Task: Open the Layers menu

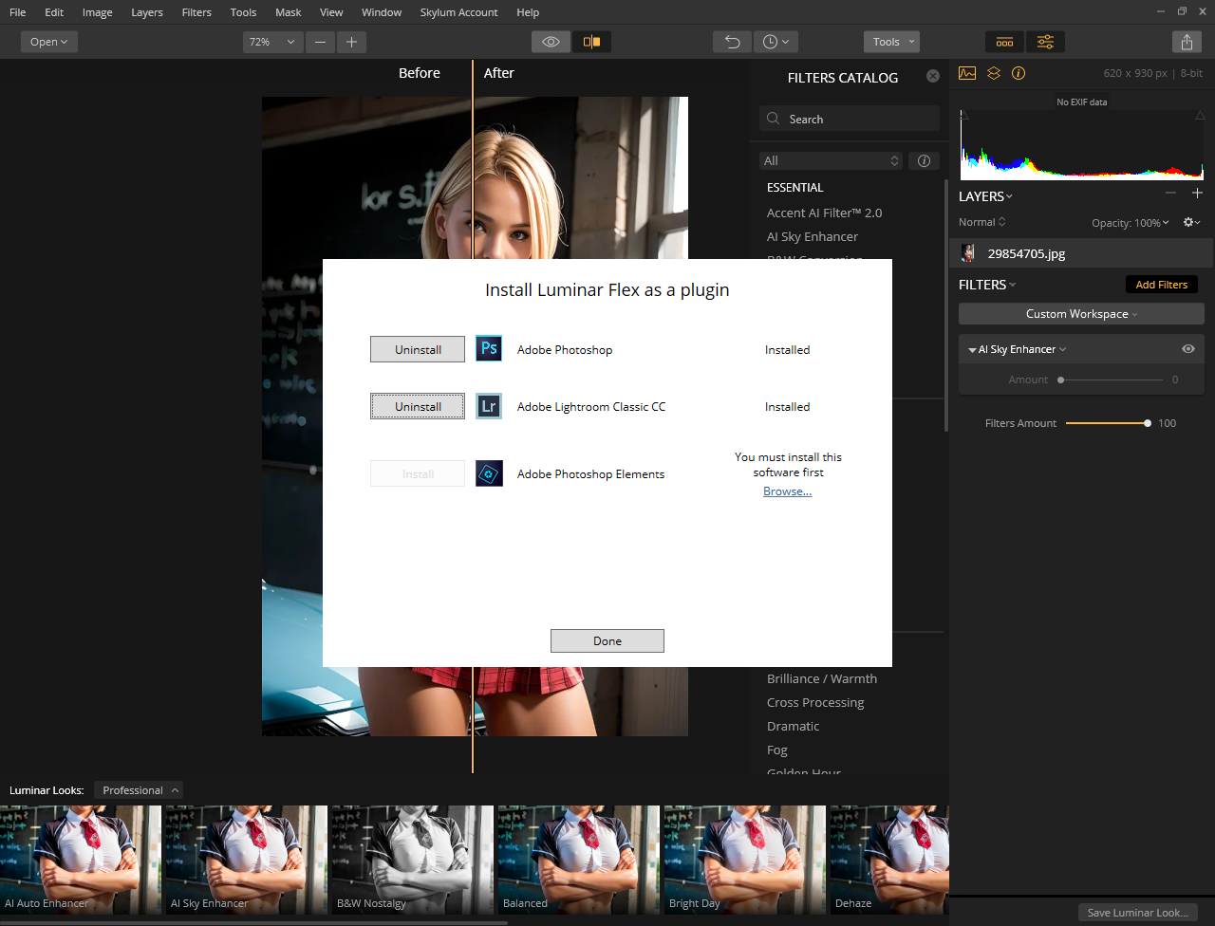Action: [x=147, y=12]
